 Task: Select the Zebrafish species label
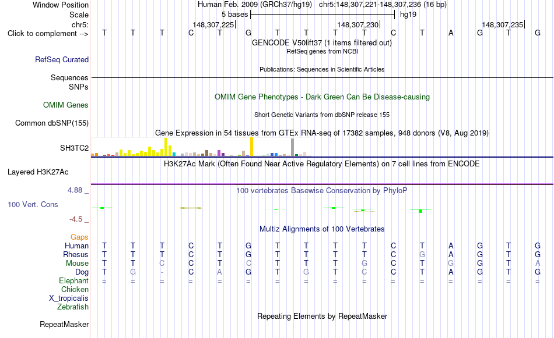point(73,307)
